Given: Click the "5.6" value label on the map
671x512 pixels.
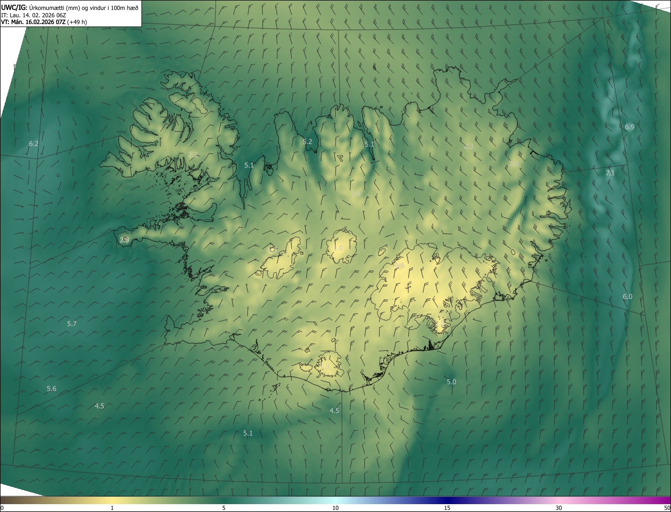Looking at the screenshot, I should coord(51,389).
